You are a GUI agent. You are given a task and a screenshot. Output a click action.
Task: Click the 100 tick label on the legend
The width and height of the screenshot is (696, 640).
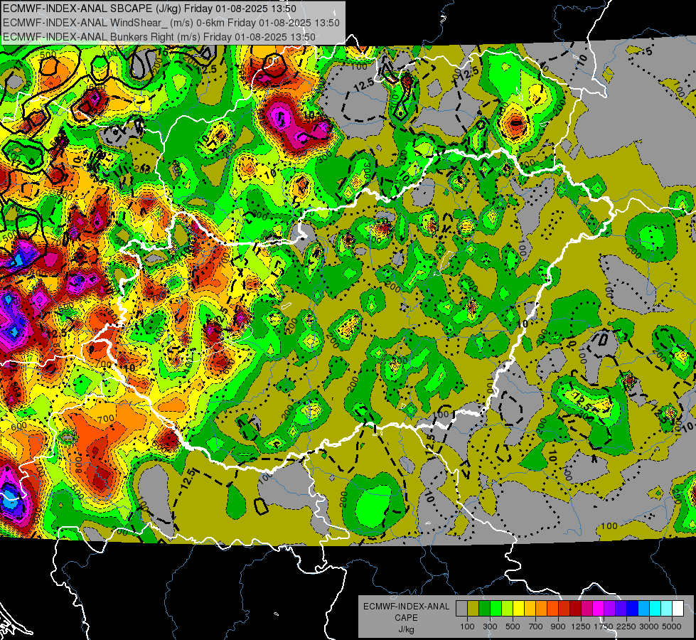pyautogui.click(x=467, y=626)
